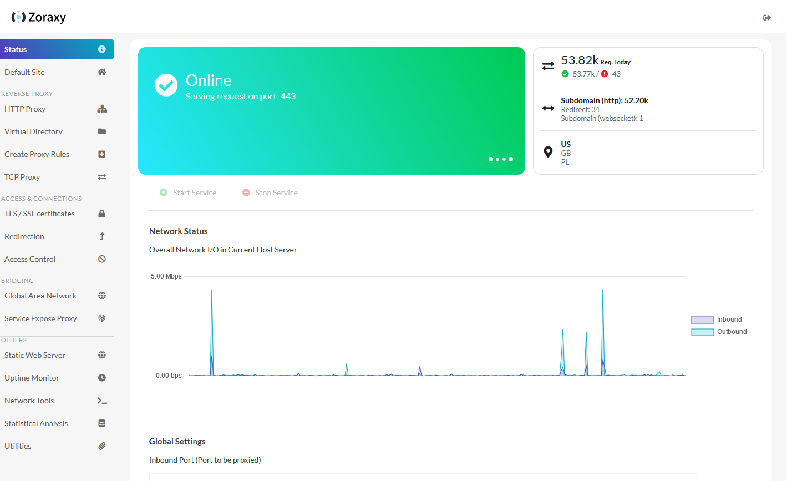Open the Uptime Monitor page
The image size is (787, 481).
pos(57,378)
